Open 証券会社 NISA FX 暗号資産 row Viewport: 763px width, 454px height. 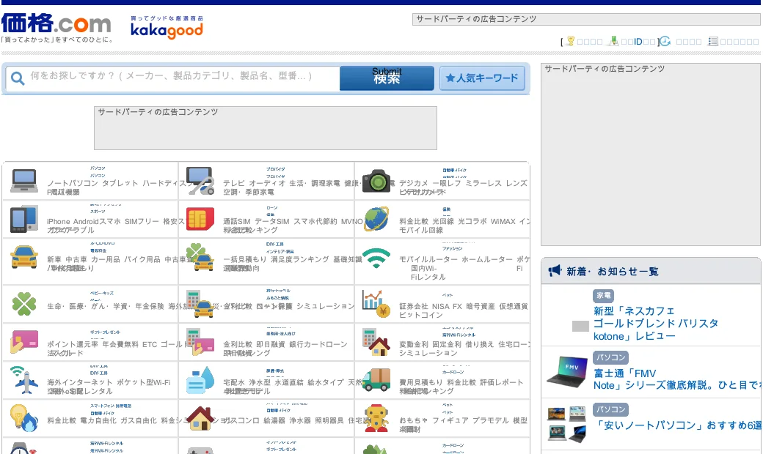pos(463,306)
